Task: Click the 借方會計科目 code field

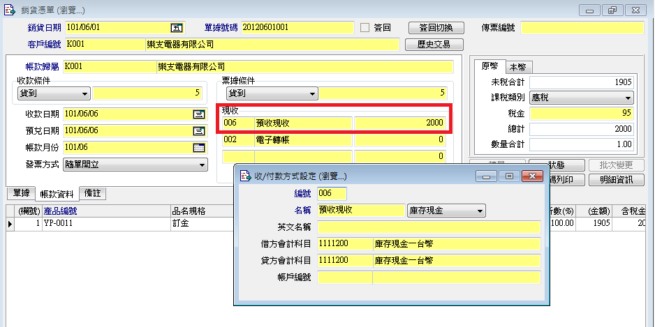Action: tap(344, 243)
